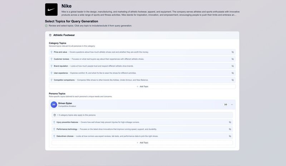Click the lightbulb icon for Data-driven choices
Screen dimensions: 286x166
(54, 136)
